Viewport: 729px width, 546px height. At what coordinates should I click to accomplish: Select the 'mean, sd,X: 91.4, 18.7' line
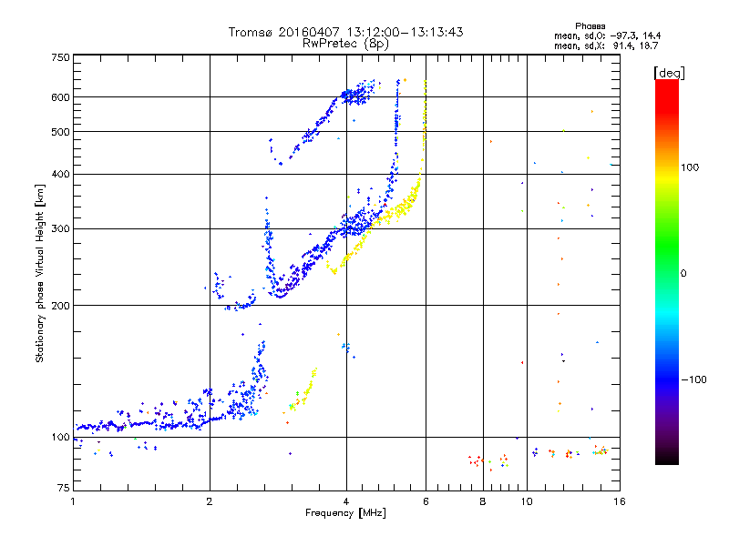tap(606, 45)
